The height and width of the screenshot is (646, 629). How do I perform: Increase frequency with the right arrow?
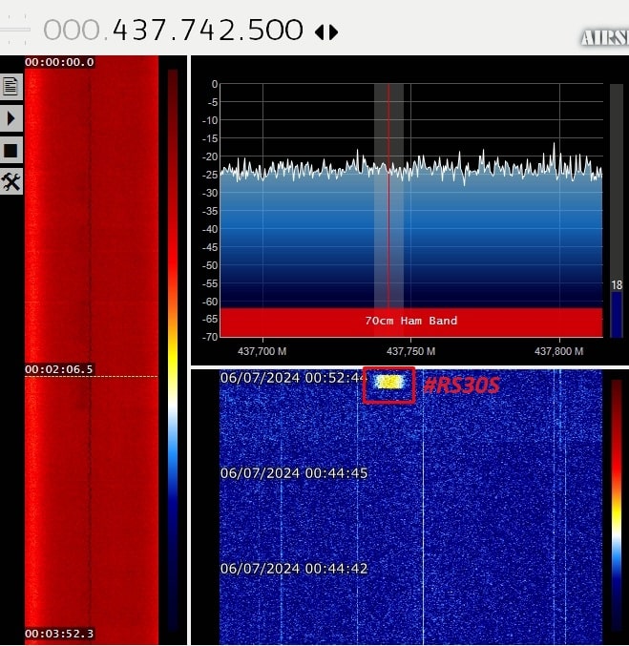pyautogui.click(x=334, y=32)
